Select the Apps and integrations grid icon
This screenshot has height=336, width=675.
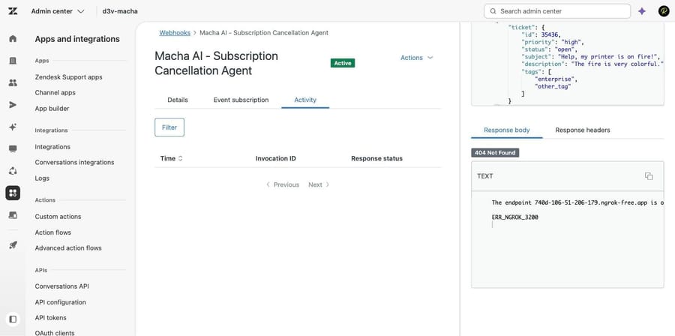[13, 193]
